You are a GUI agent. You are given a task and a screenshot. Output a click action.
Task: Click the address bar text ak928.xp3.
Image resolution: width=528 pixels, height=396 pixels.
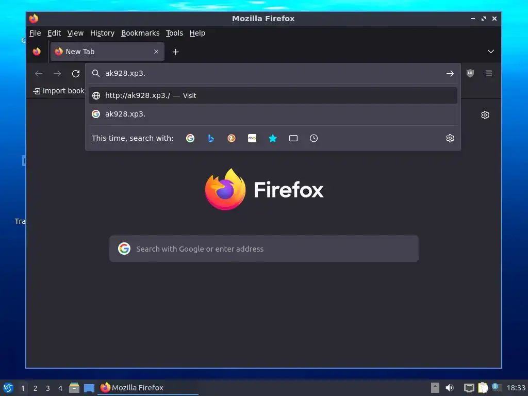(125, 73)
